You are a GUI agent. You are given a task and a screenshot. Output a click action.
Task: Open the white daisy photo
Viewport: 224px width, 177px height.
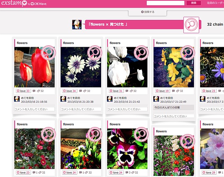81,67
